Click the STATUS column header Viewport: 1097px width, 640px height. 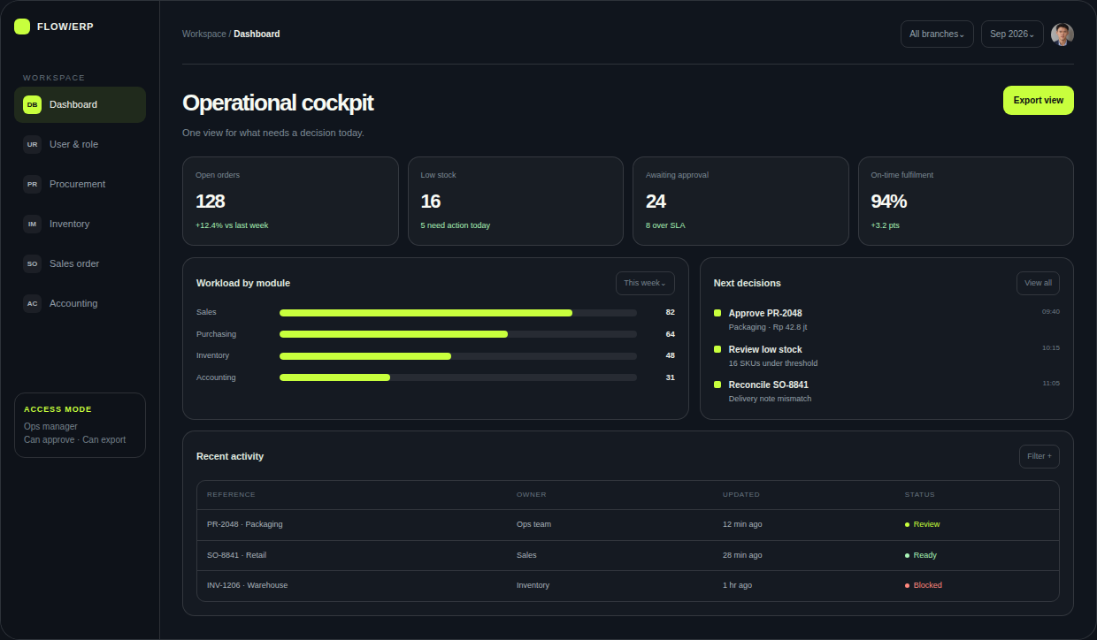tap(919, 495)
